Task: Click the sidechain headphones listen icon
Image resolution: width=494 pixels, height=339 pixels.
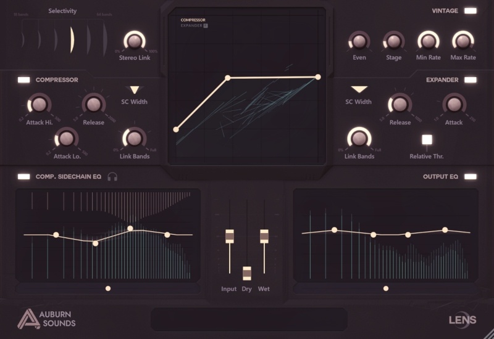Action: click(x=112, y=177)
